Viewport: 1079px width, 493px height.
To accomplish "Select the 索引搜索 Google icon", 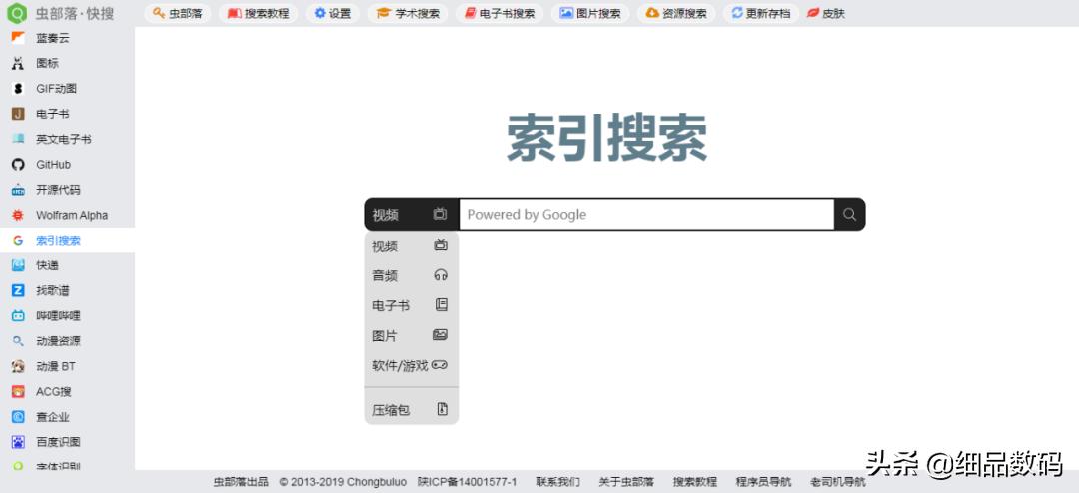I will (19, 240).
